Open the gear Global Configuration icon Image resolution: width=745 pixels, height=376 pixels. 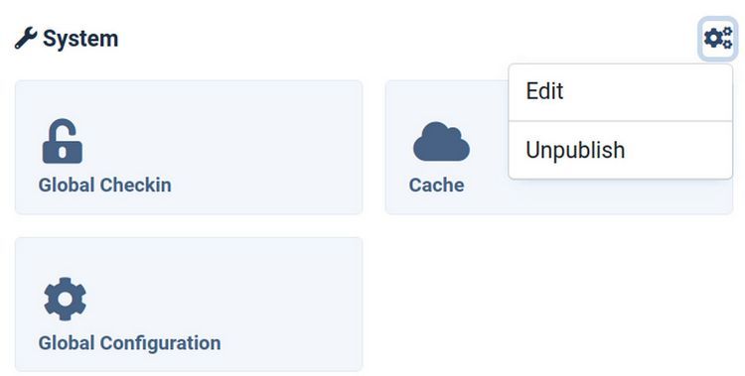pyautogui.click(x=66, y=299)
